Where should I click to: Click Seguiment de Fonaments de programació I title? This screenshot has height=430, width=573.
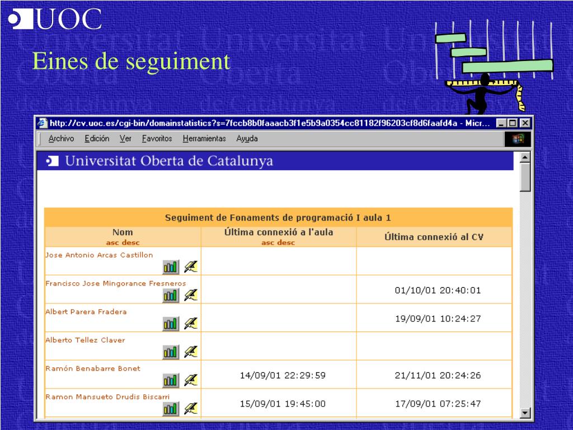278,218
